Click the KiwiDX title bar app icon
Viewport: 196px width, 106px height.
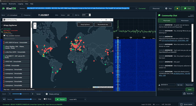point(1,1)
